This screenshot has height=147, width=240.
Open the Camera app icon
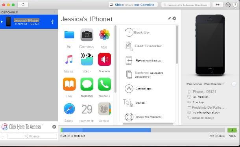(x=87, y=35)
